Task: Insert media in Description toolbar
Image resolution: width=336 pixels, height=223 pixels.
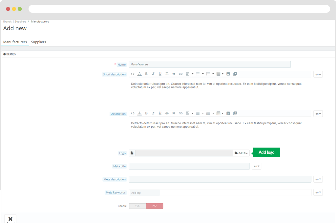Action: (x=235, y=113)
